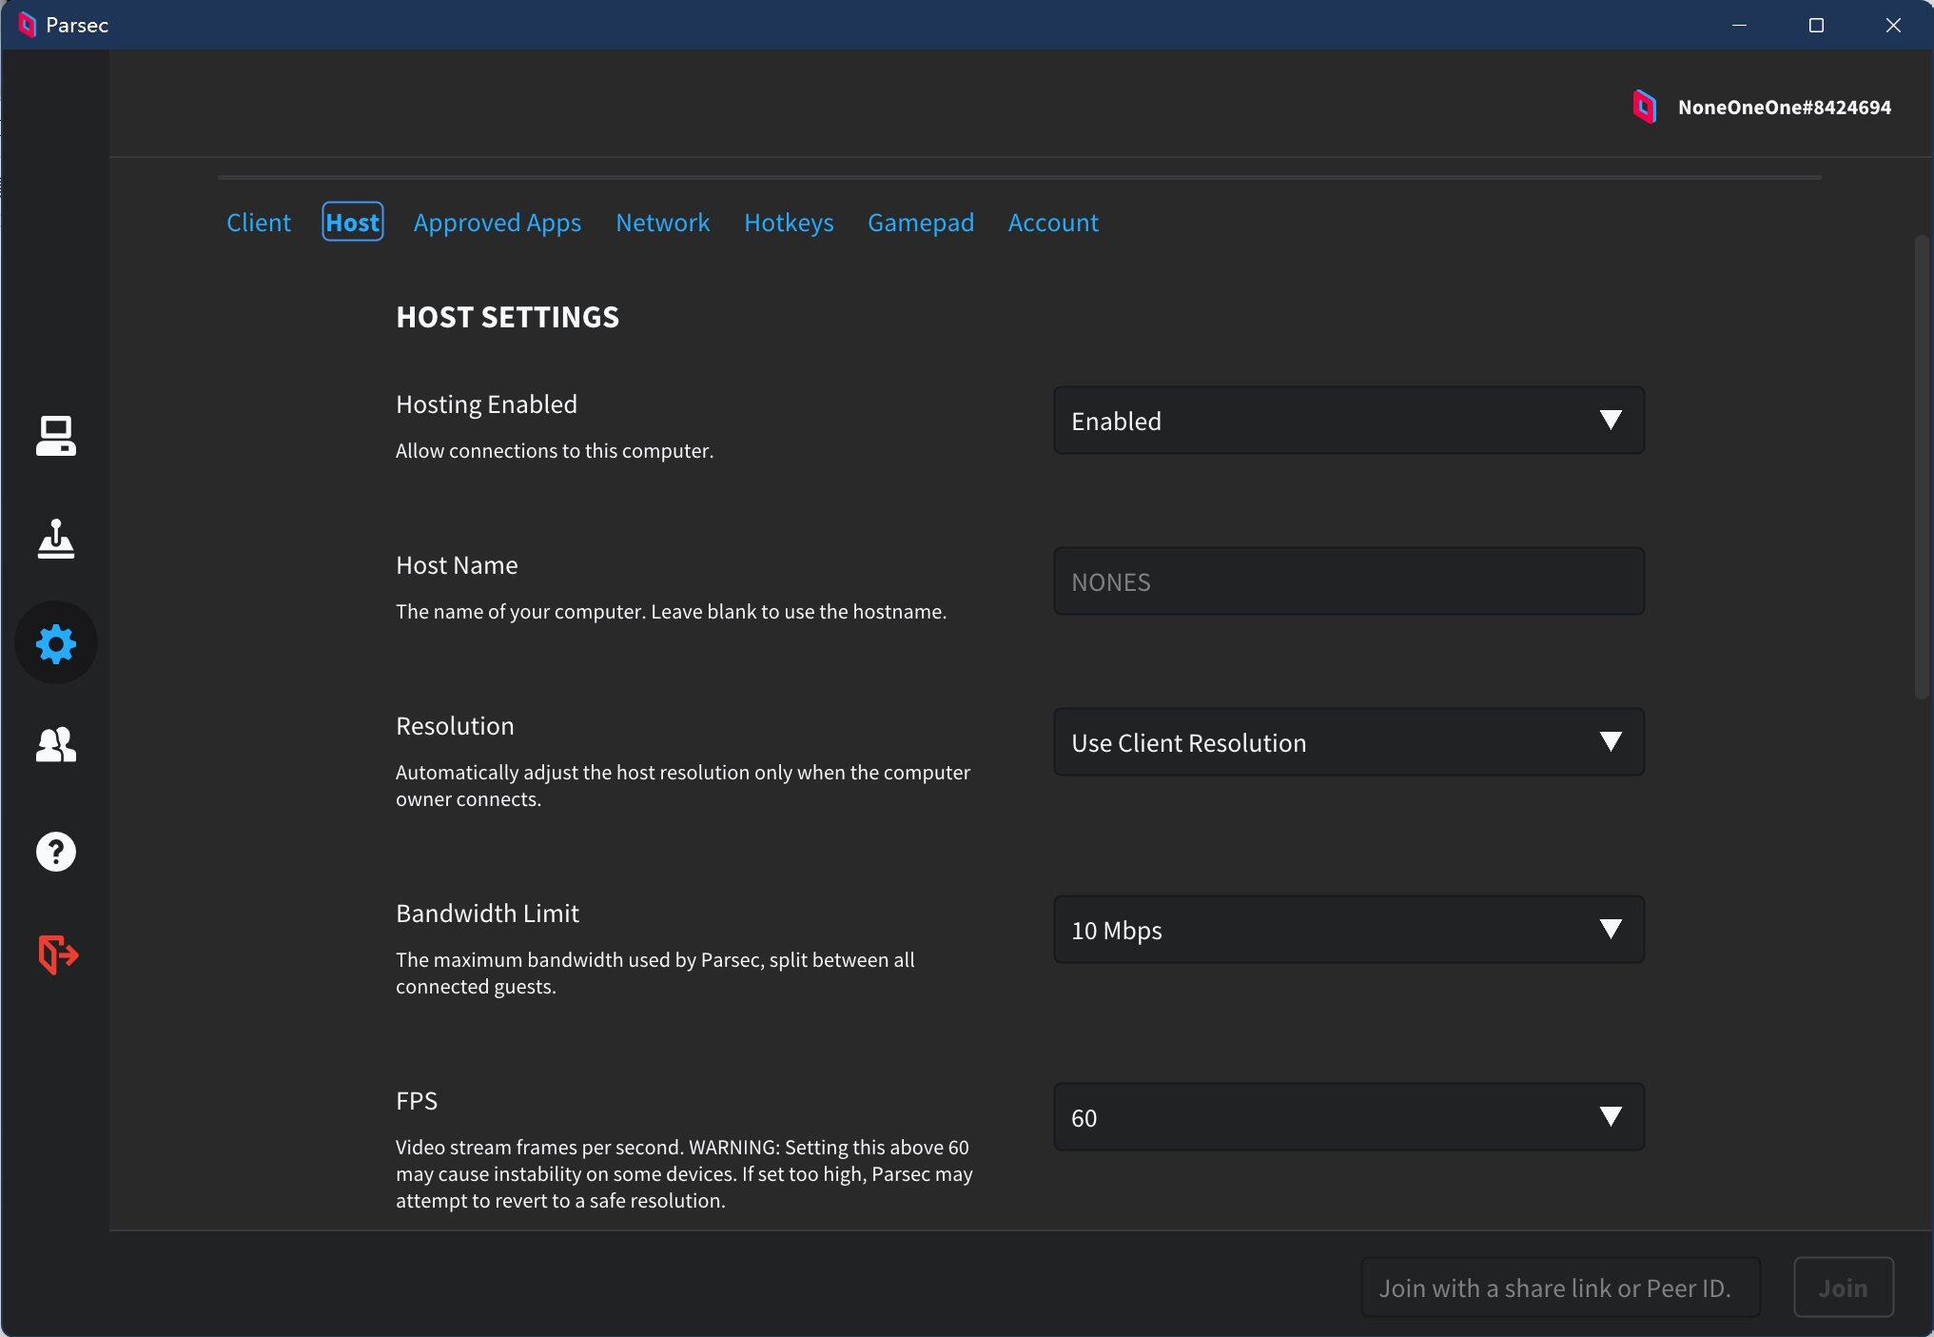This screenshot has height=1337, width=1934.
Task: Click the Host Name label
Action: [457, 565]
